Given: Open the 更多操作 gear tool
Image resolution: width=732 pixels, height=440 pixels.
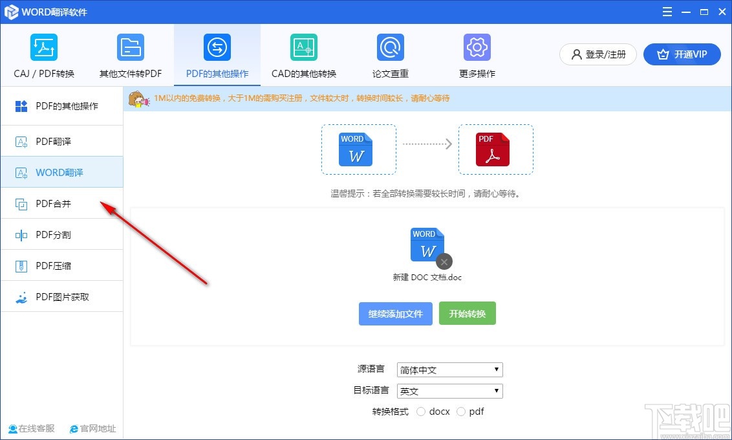Looking at the screenshot, I should [x=477, y=55].
